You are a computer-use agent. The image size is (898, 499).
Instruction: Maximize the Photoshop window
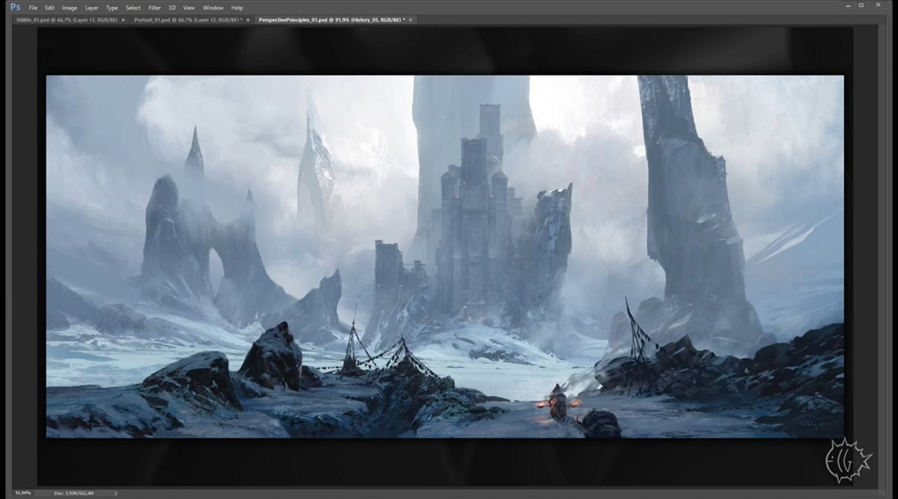pyautogui.click(x=862, y=6)
